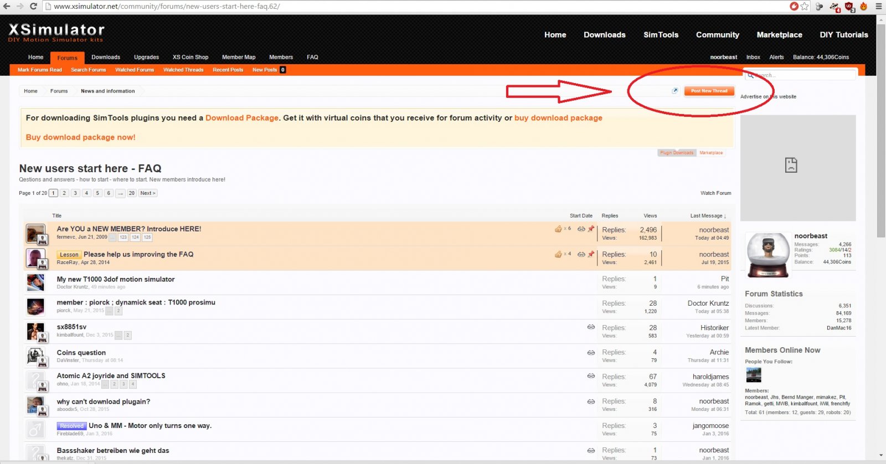Click noorbeast snow globe avatar in sidebar

click(768, 255)
